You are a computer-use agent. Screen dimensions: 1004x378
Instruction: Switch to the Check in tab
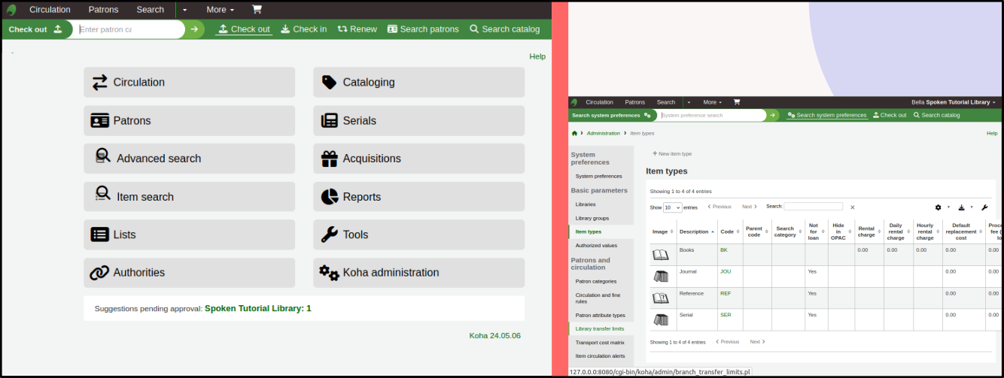click(x=303, y=29)
